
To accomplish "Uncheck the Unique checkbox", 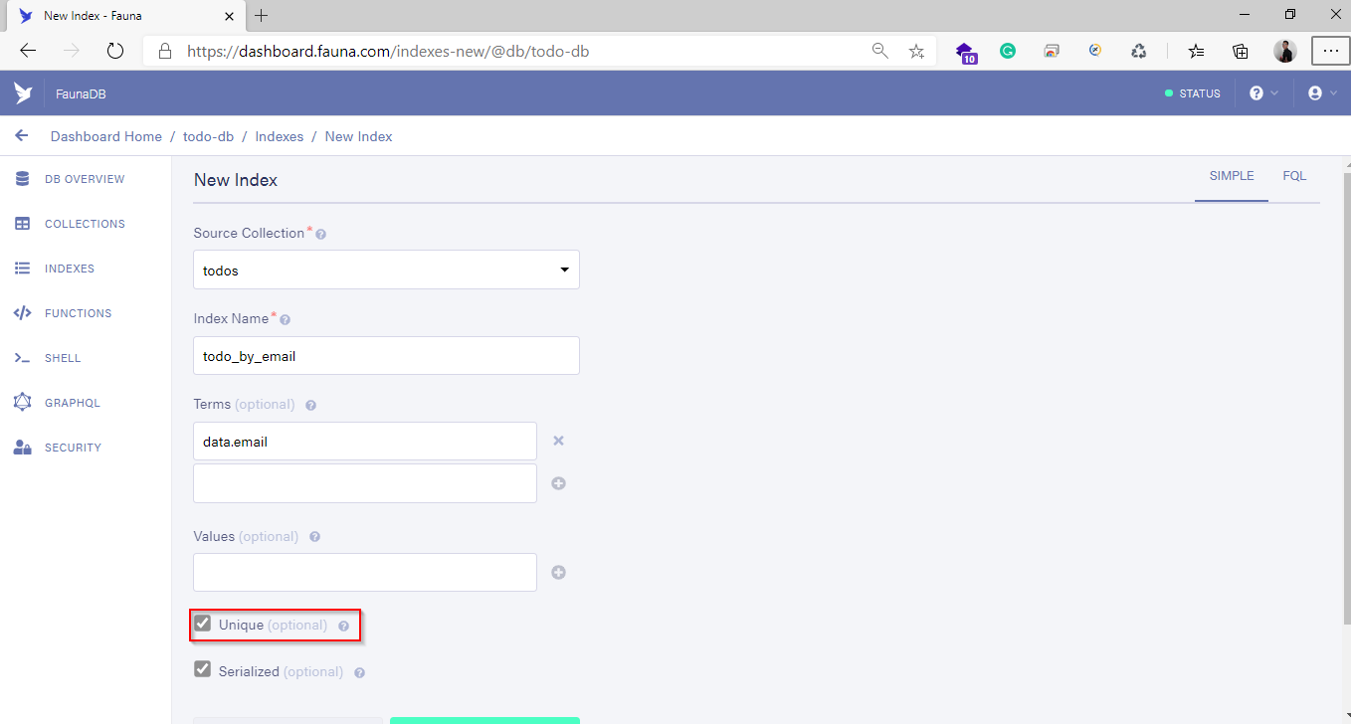I will click(x=203, y=624).
